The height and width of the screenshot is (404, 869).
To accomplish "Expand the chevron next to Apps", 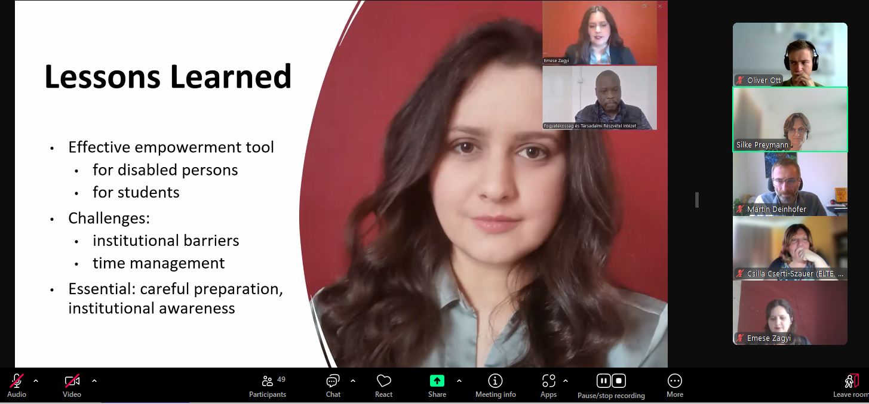I will click(x=566, y=381).
